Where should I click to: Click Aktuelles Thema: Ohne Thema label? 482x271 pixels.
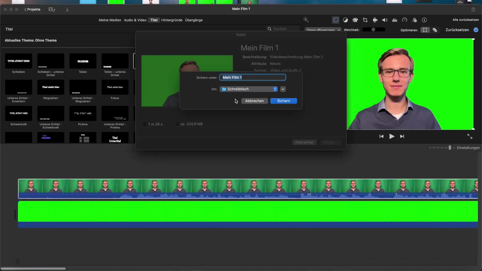point(31,40)
